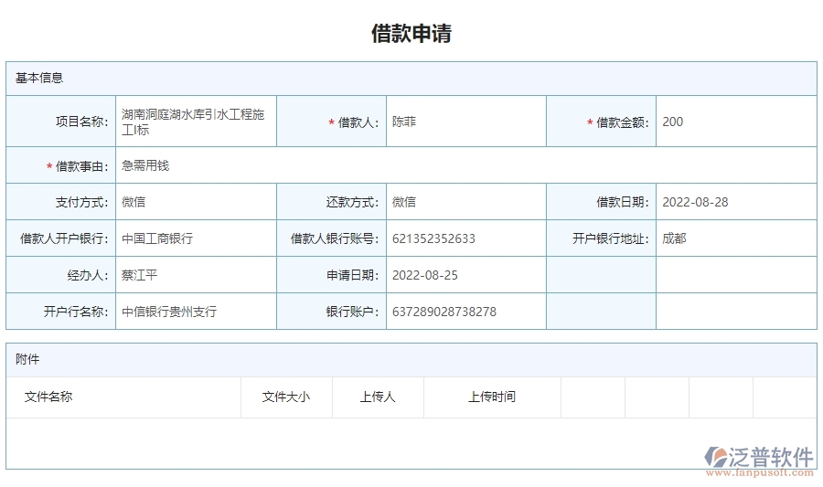This screenshot has width=823, height=487.
Task: Click the 申请日期 field showing 2022-08-25
Action: [465, 275]
